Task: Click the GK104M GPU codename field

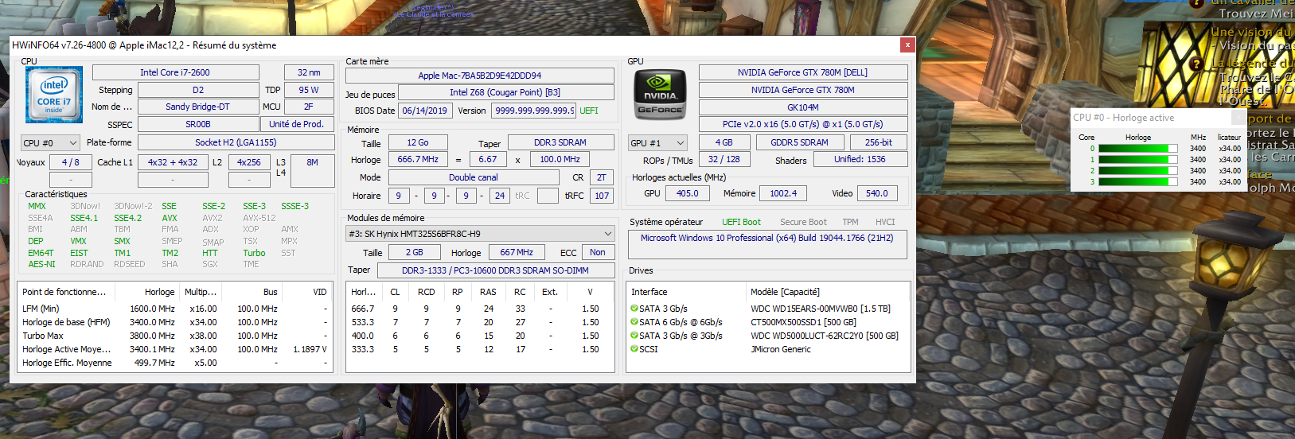Action: click(x=803, y=107)
